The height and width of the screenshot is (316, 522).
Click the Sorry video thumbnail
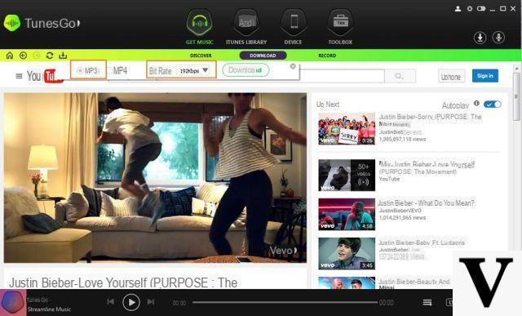347,129
